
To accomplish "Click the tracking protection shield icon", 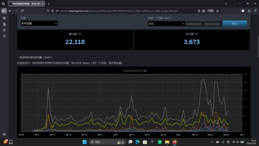I will tap(48, 11).
